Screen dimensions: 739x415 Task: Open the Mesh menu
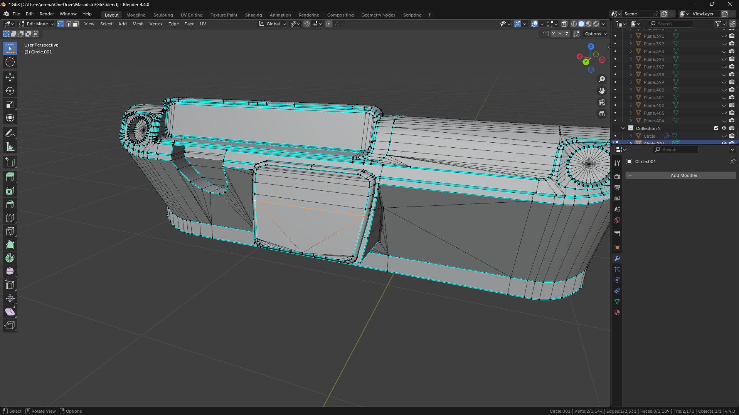click(138, 24)
